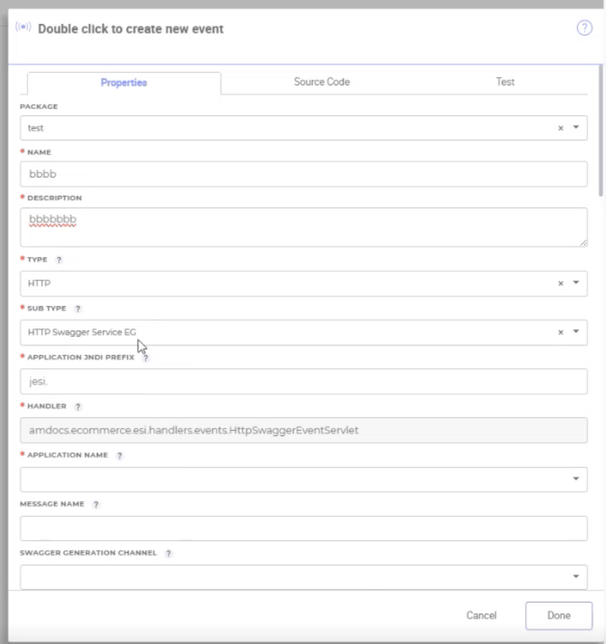Switch to the Source Code tab

322,82
